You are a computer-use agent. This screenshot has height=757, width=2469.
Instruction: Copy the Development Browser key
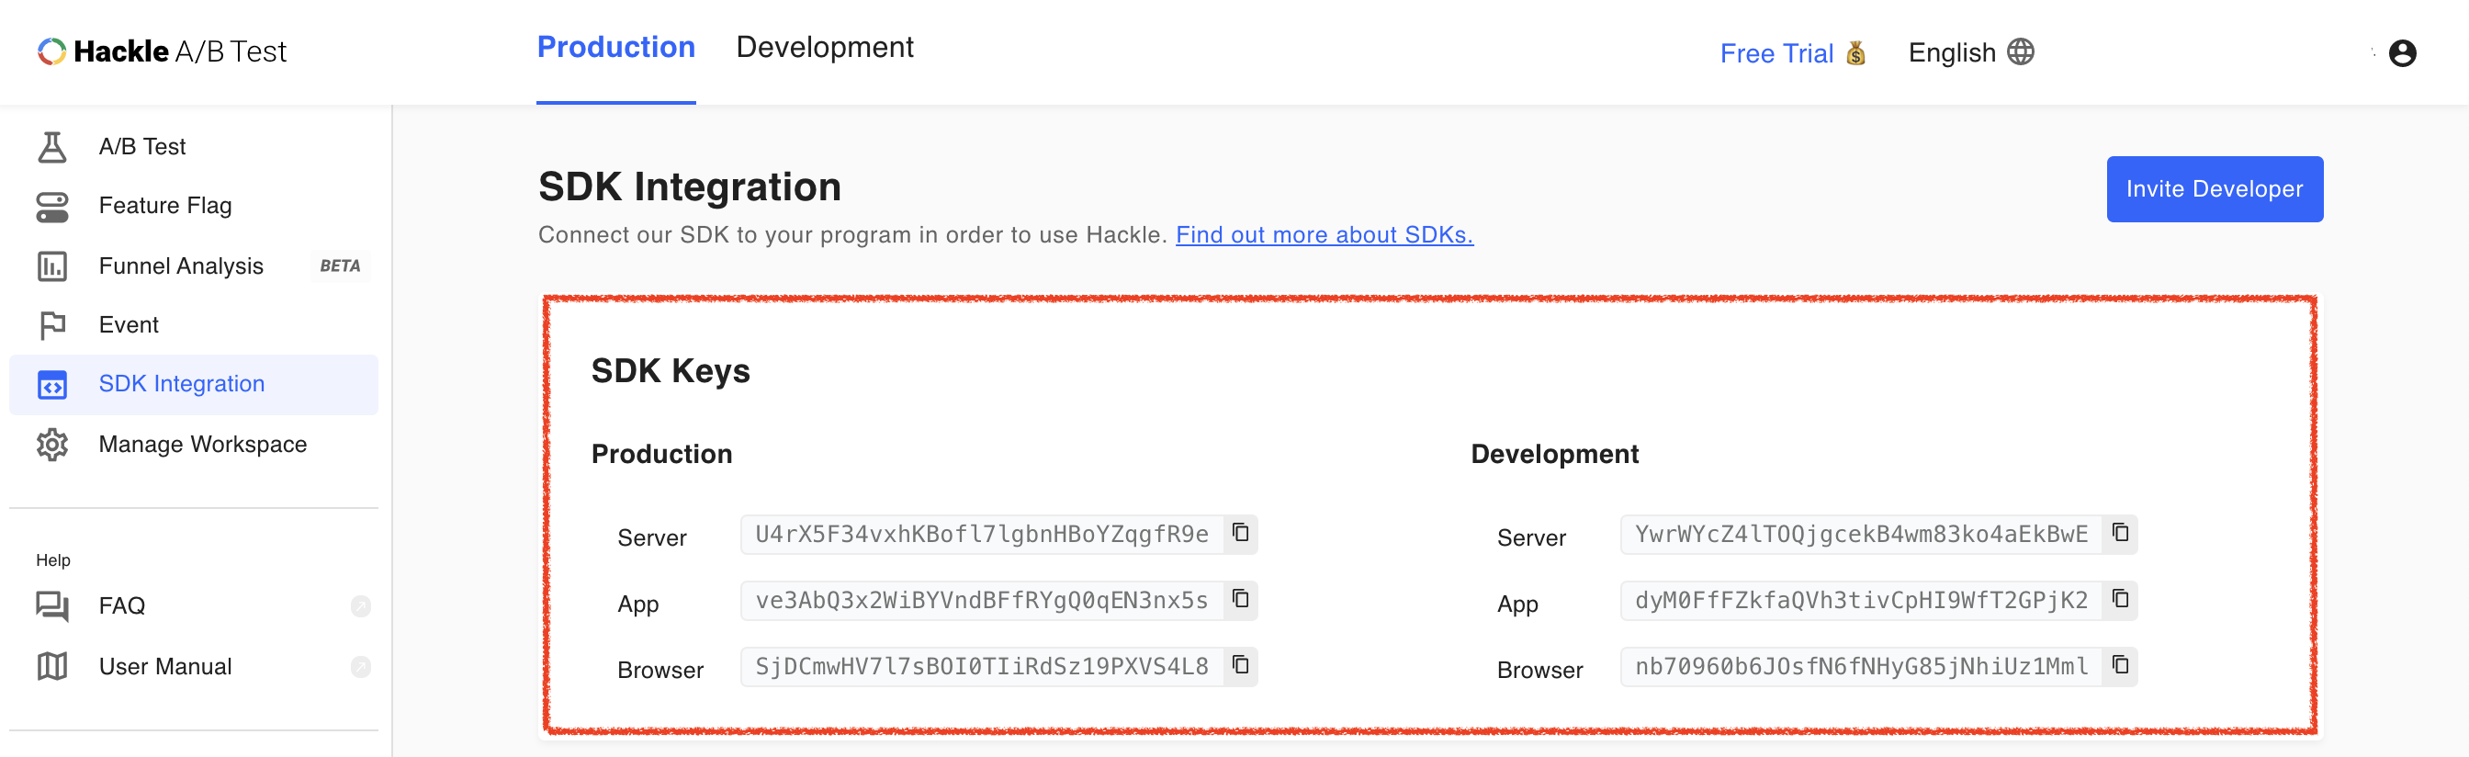point(2120,665)
